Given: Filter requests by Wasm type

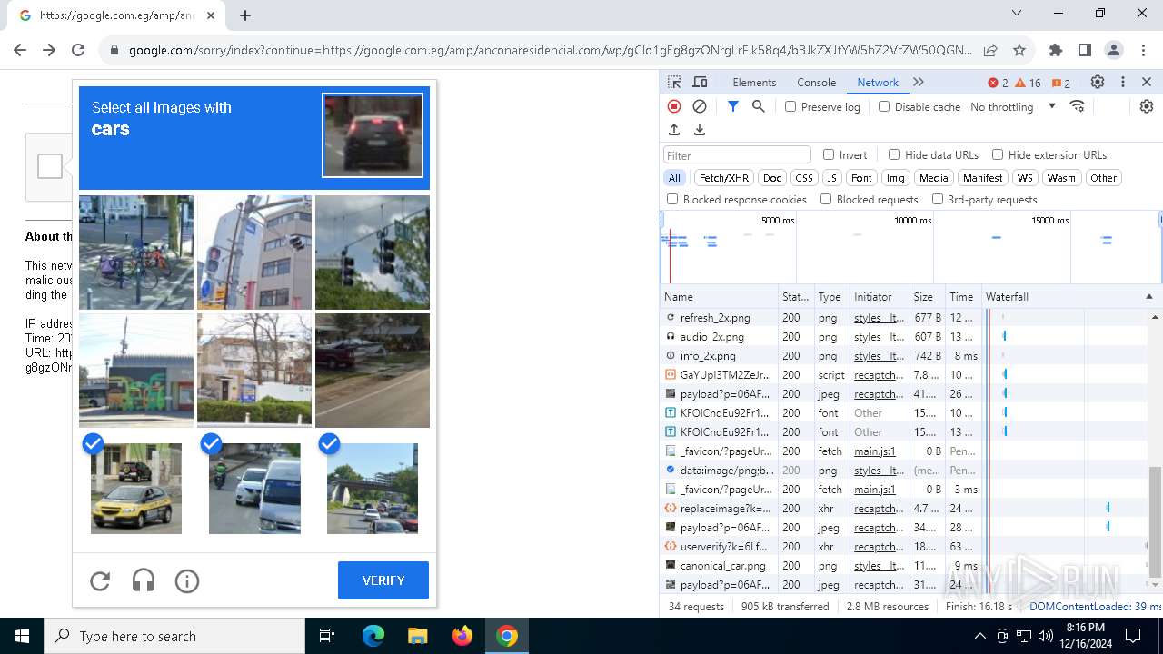Looking at the screenshot, I should click(x=1061, y=178).
